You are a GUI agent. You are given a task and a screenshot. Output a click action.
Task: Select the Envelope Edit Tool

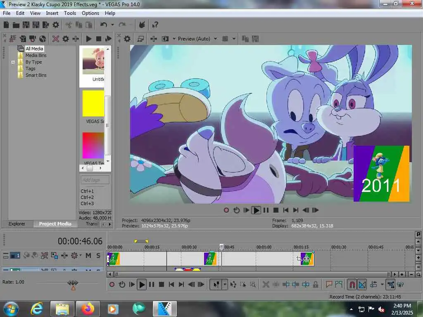click(x=233, y=284)
